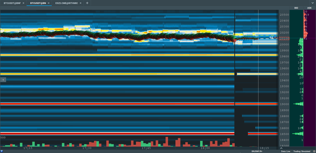Click the Data: Live status label
Image resolution: width=316 pixels, height=153 pixels.
pyautogui.click(x=286, y=151)
